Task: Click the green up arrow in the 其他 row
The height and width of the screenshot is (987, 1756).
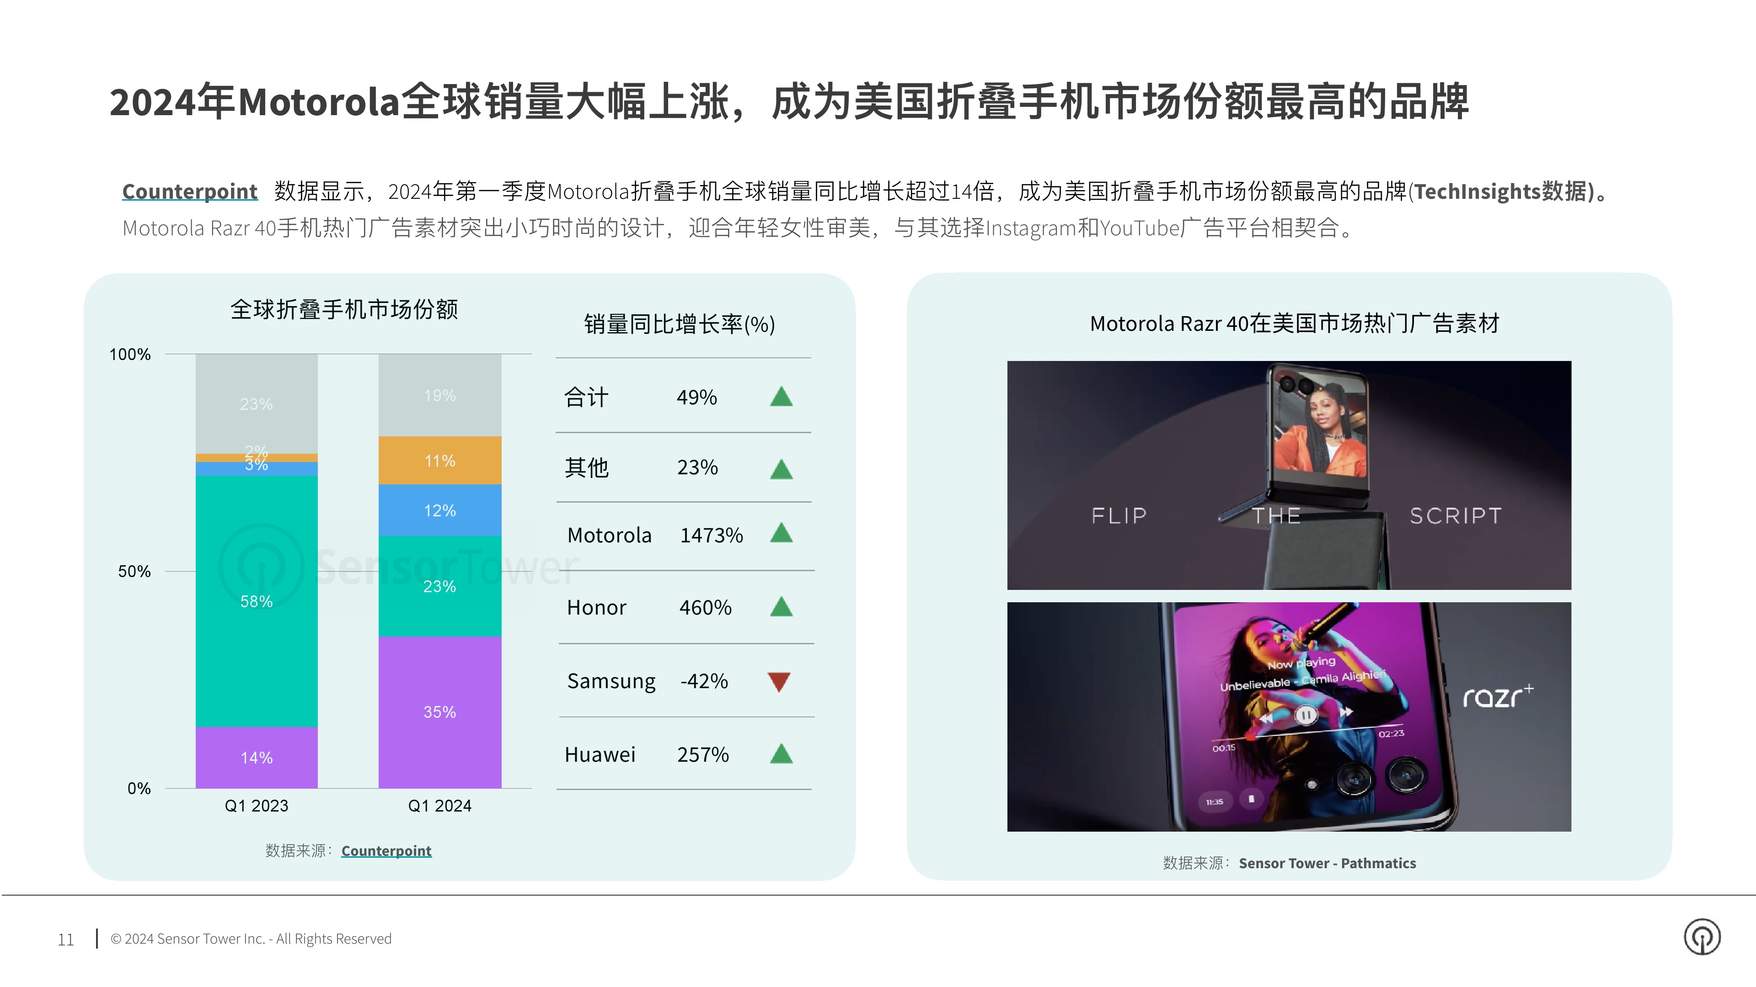Action: click(781, 469)
